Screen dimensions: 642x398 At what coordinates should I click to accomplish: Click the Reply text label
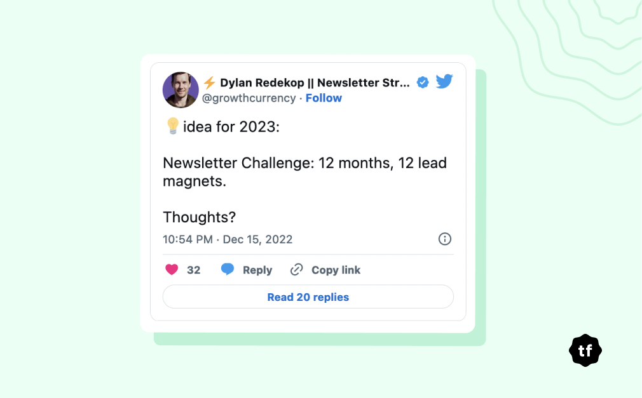257,270
